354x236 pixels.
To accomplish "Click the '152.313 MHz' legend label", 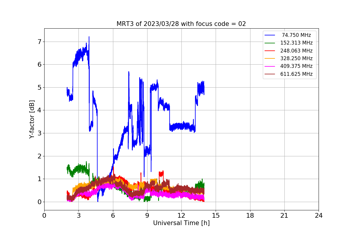I will [x=296, y=43].
